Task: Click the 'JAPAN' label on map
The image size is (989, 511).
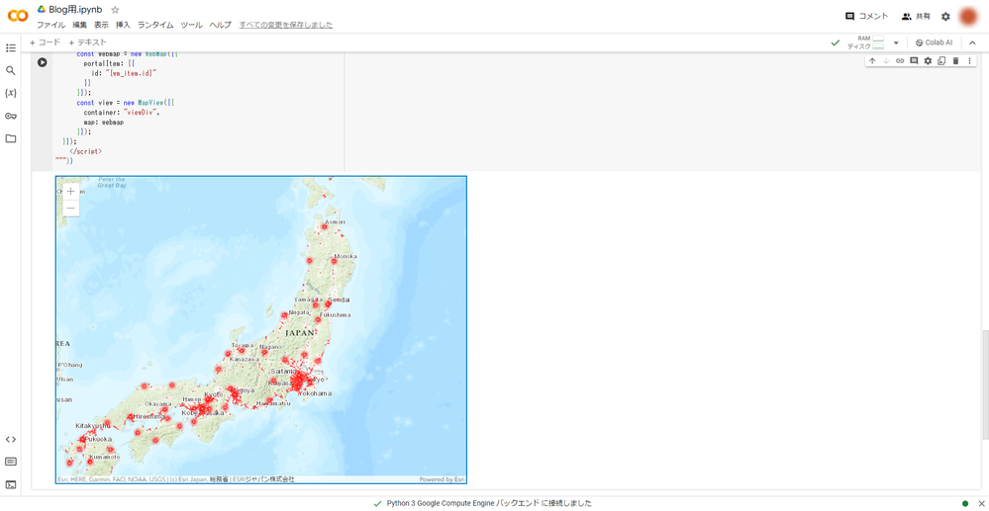Action: pyautogui.click(x=300, y=332)
